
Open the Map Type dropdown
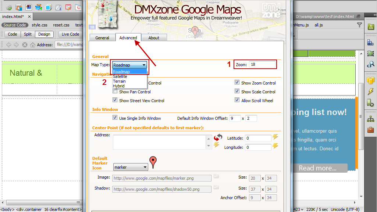tap(129, 65)
